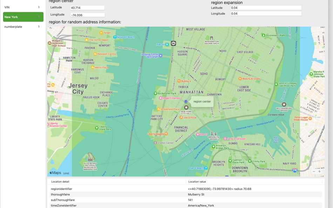Image resolution: width=333 pixels, height=208 pixels.
Task: Click the Washington Square Arch landmark icon
Action: click(211, 38)
